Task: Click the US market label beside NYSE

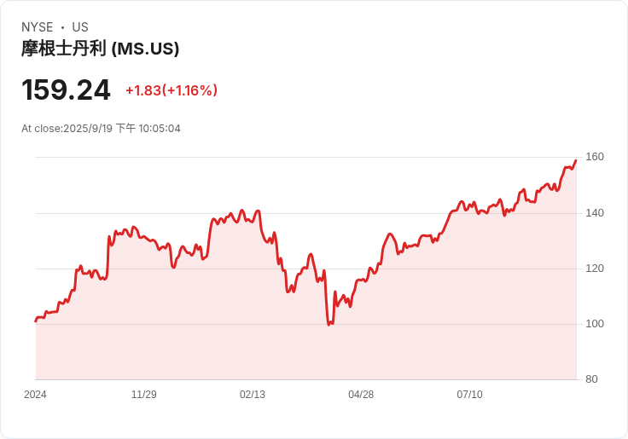Action: pyautogui.click(x=80, y=27)
